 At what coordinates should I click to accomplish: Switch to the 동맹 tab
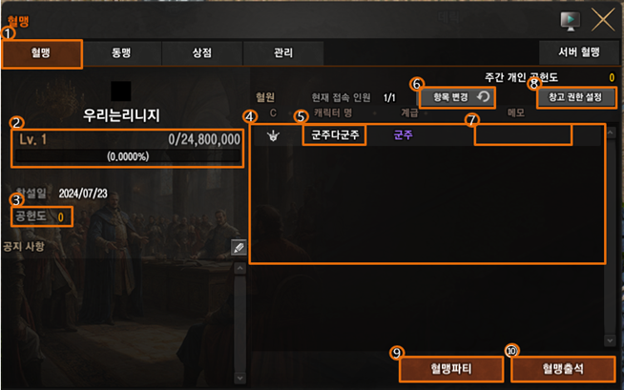[121, 52]
